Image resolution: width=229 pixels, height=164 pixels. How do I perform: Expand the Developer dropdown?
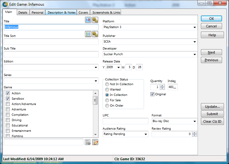195,54
